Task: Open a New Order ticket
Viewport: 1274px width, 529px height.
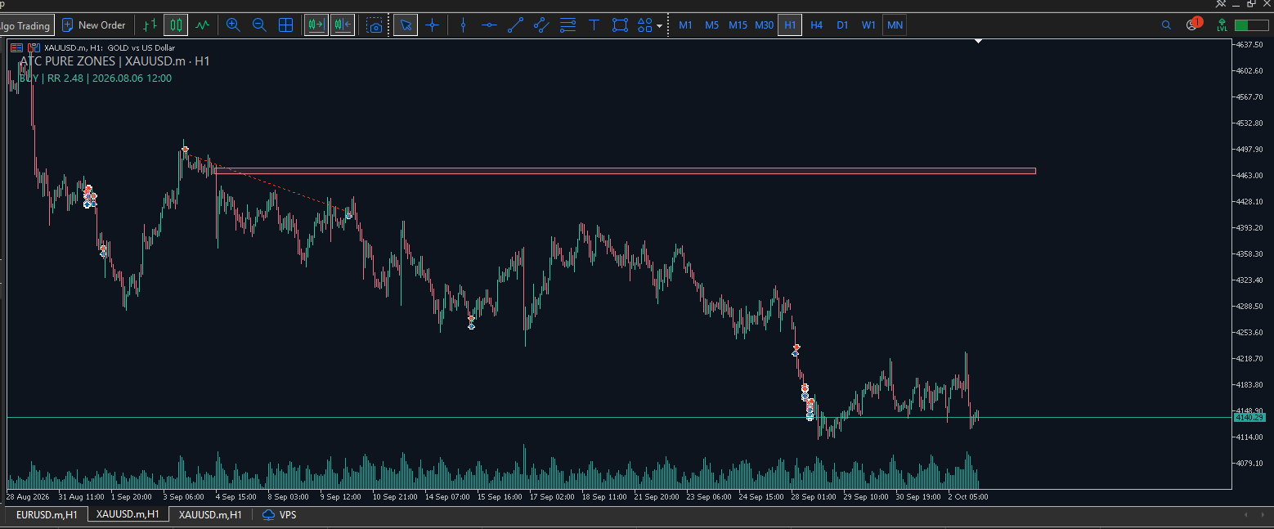Action: (93, 25)
